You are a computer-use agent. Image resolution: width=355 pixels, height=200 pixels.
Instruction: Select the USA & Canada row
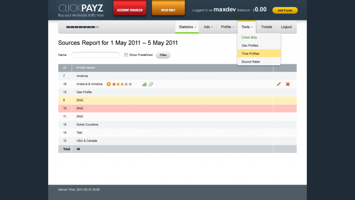(x=177, y=141)
